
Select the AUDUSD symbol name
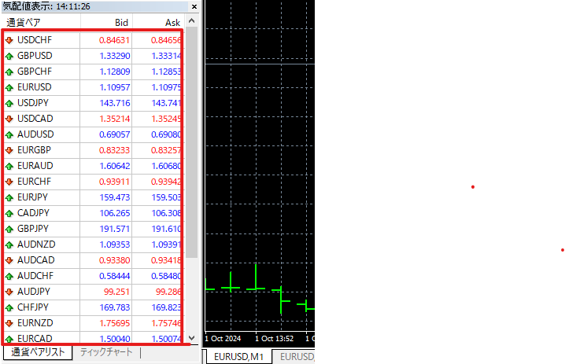(35, 134)
